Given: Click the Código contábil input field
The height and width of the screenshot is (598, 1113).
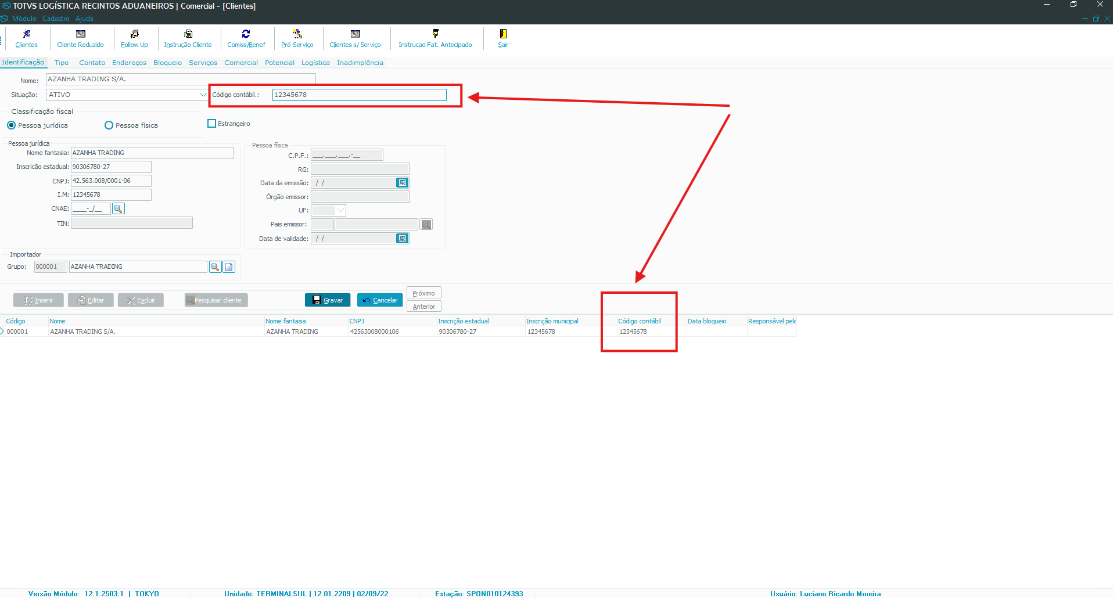Looking at the screenshot, I should [x=360, y=95].
